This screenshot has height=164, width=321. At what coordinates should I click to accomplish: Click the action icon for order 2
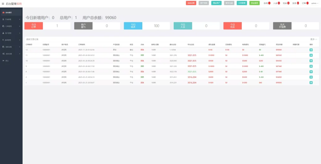[x=311, y=77]
